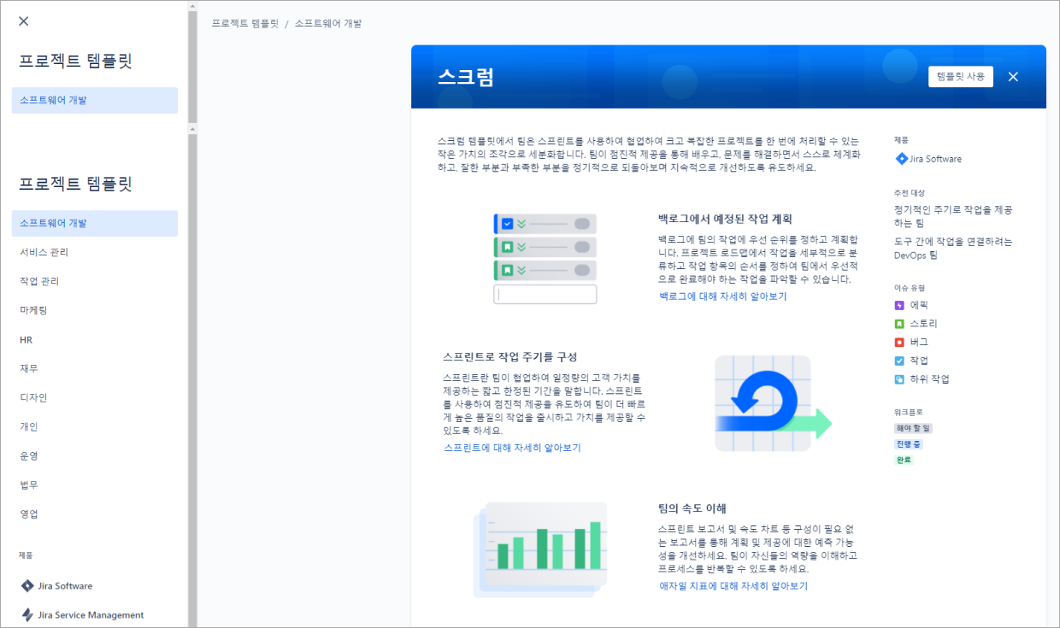Click the 프로젝트 템플릿 breadcrumb
This screenshot has width=1060, height=628.
tap(244, 24)
